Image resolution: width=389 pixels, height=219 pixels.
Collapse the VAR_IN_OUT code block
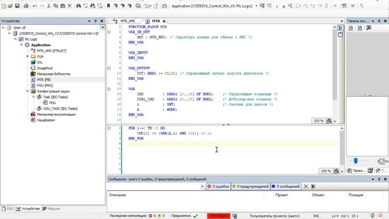pos(109,32)
